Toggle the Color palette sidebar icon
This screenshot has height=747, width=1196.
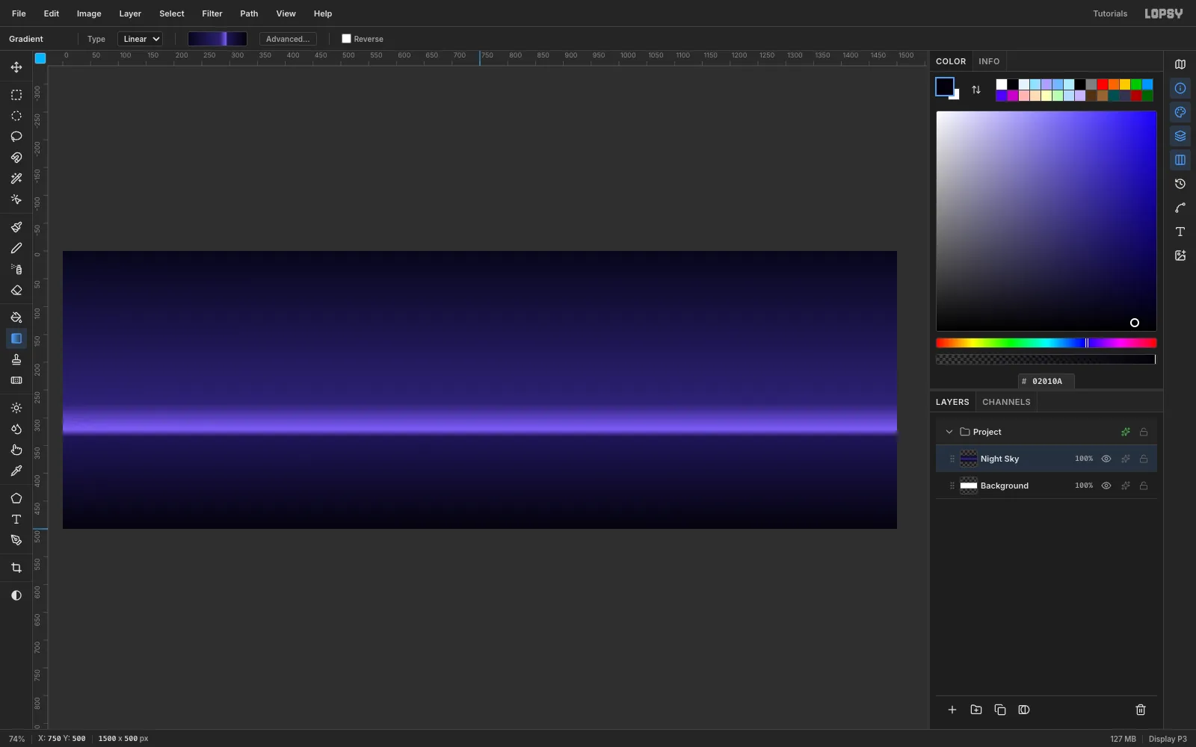(1180, 112)
